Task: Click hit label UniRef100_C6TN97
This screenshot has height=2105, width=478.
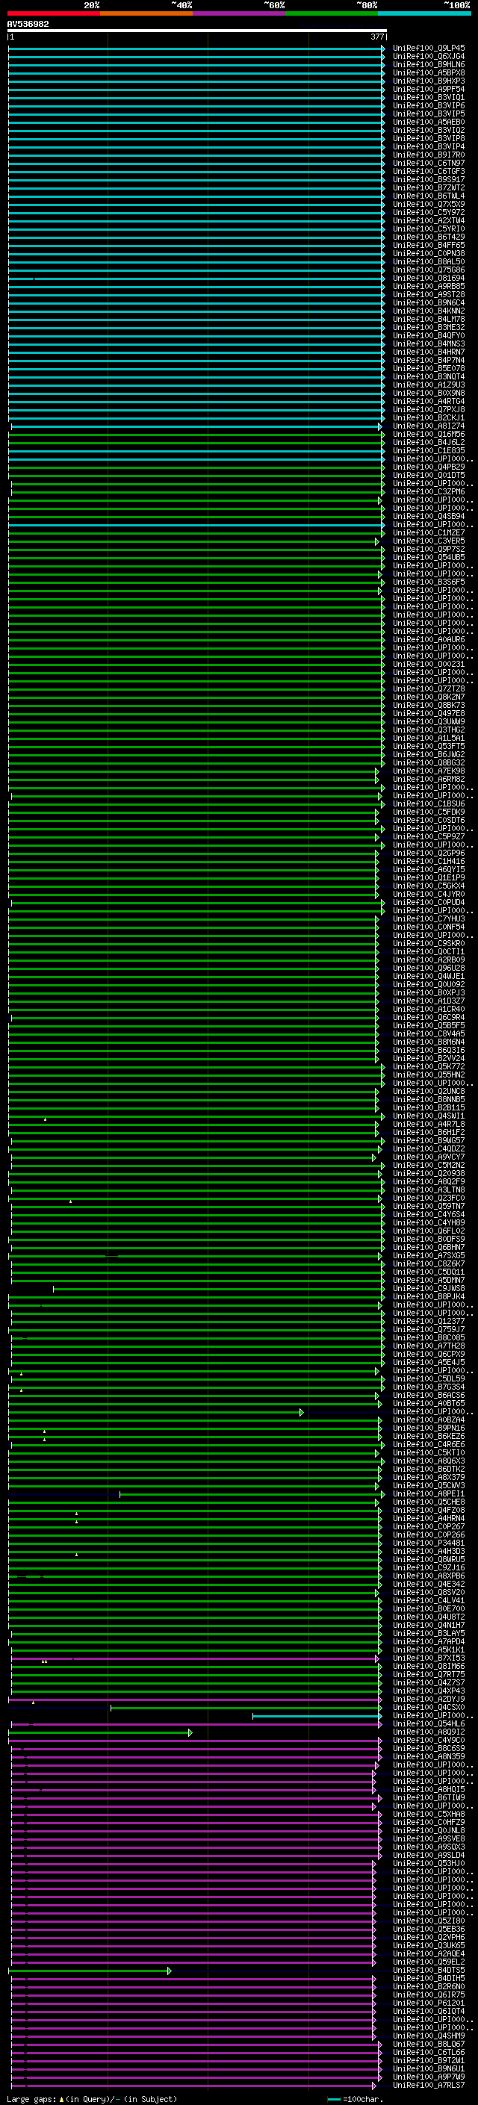Action: coord(429,164)
